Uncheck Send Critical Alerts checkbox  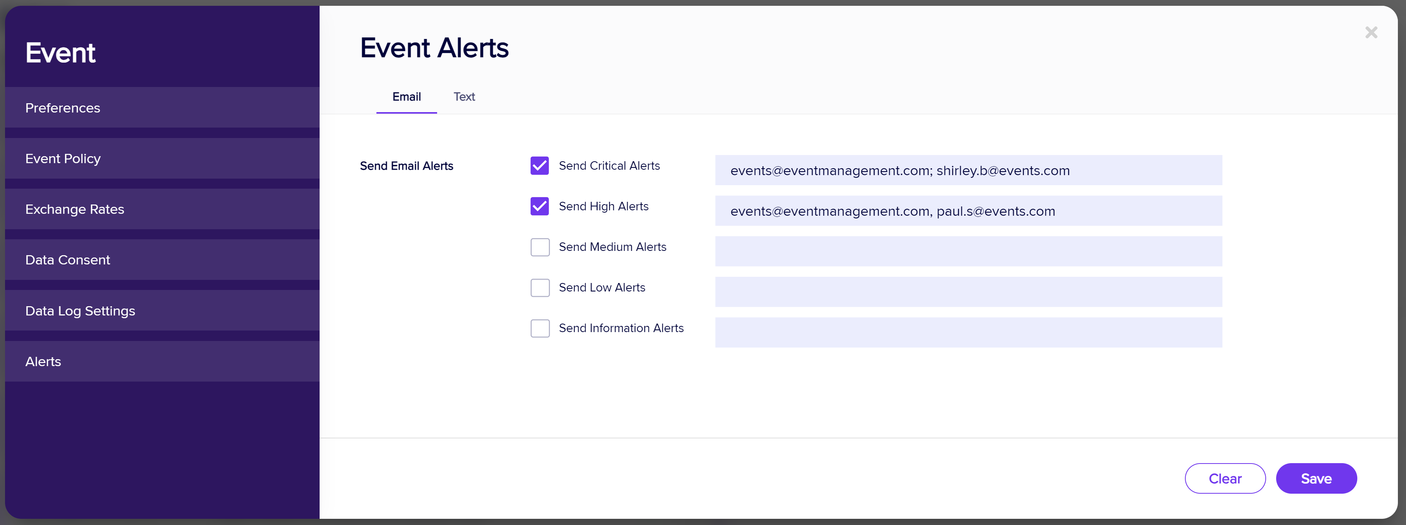coord(539,165)
